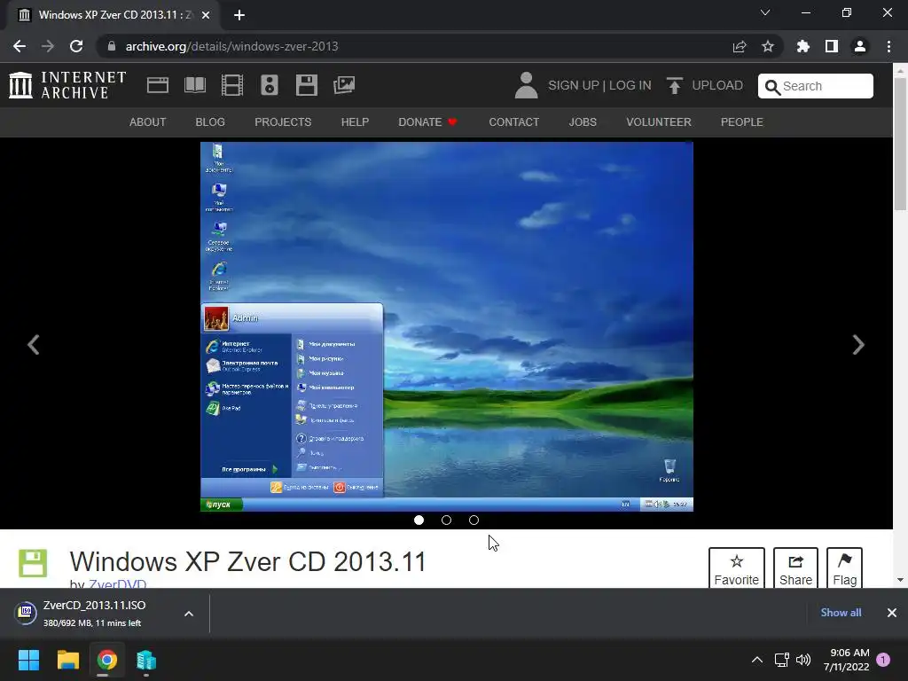908x681 pixels.
Task: Open the JOBS menu item
Action: 583,122
